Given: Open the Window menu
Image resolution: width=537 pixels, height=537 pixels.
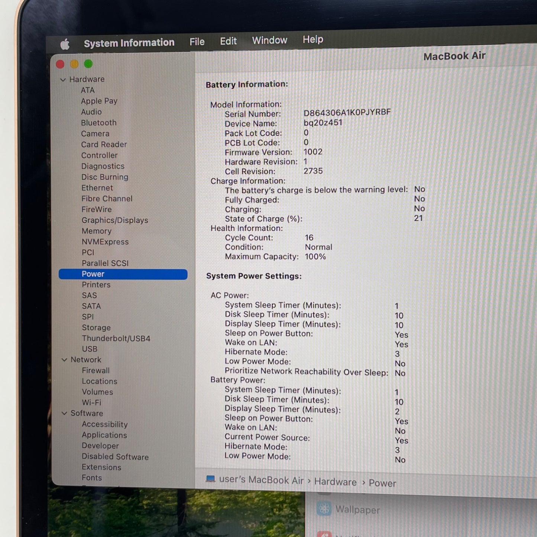Looking at the screenshot, I should click(x=269, y=40).
